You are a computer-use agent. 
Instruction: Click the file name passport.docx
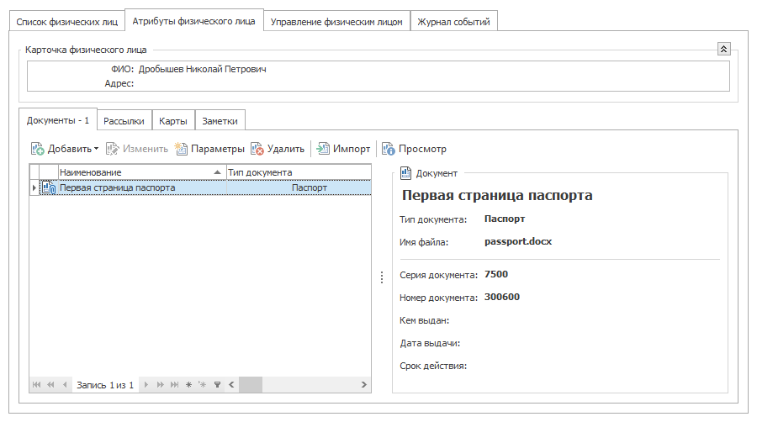pyautogui.click(x=518, y=241)
